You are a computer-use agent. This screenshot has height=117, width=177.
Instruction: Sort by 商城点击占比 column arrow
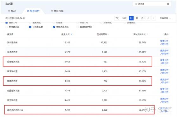tap(147, 35)
